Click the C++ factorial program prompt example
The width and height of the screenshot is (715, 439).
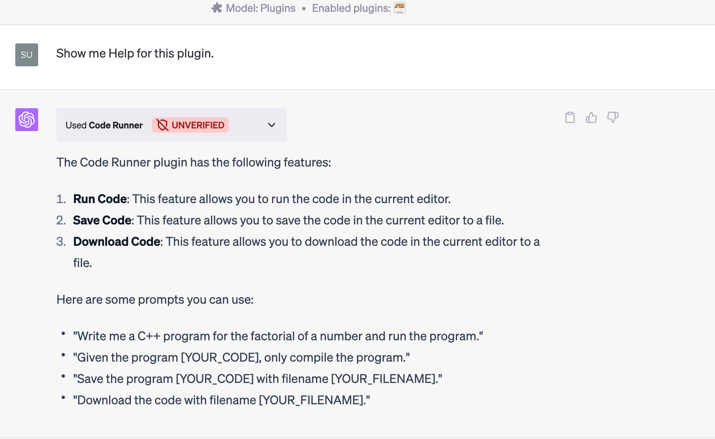pos(278,336)
